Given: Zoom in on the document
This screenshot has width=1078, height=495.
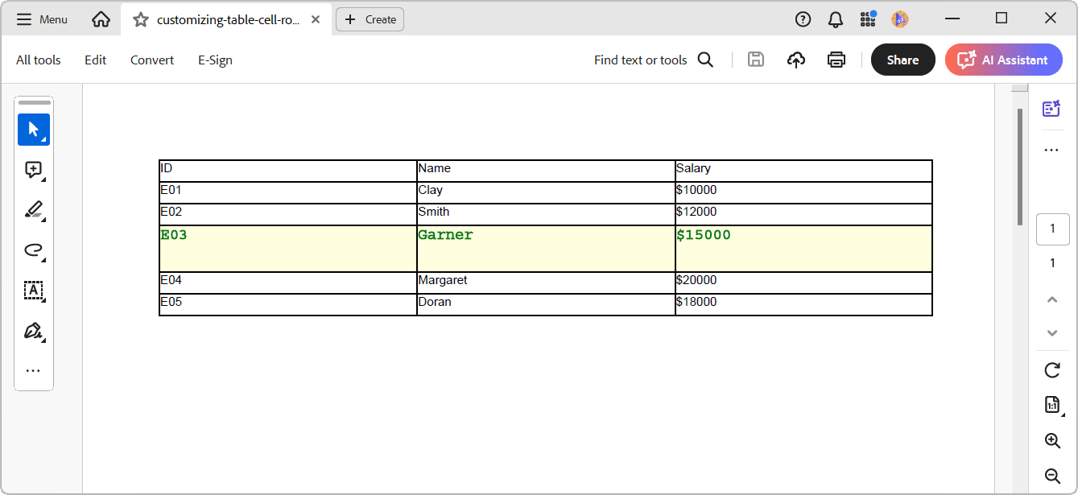Looking at the screenshot, I should point(1052,440).
